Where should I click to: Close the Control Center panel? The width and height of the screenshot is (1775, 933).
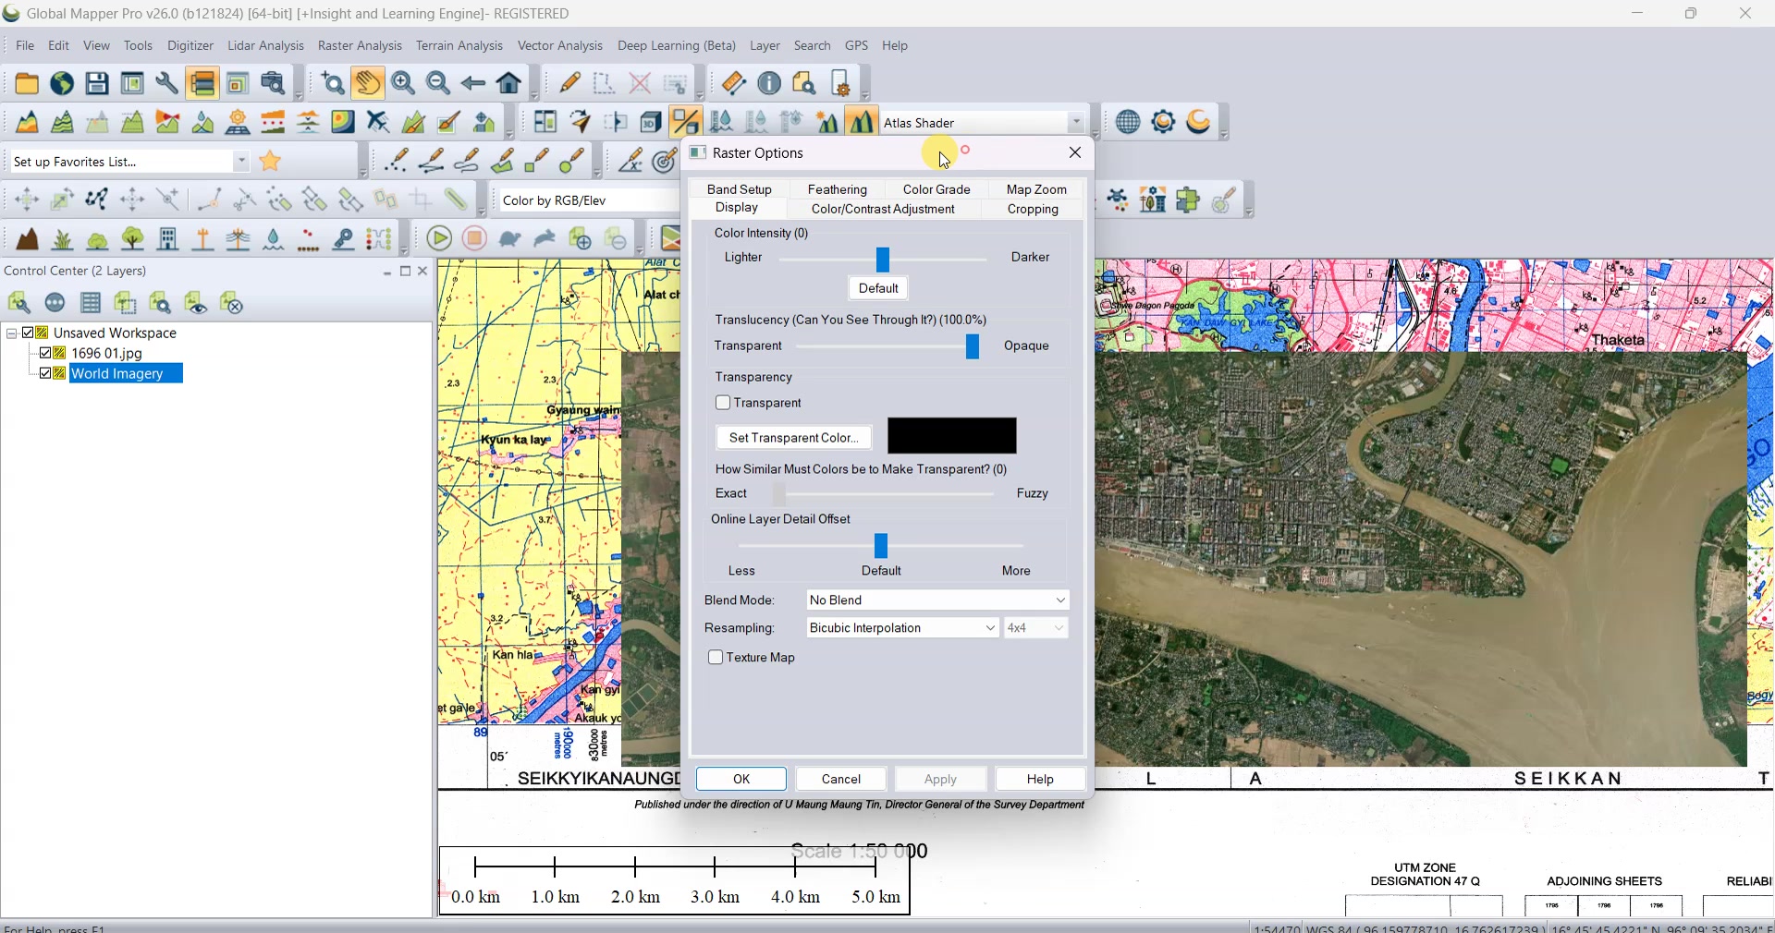pyautogui.click(x=423, y=272)
